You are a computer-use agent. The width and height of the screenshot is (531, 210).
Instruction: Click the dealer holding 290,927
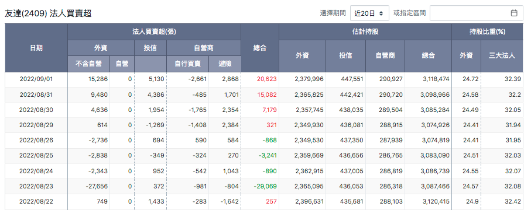click(392, 79)
